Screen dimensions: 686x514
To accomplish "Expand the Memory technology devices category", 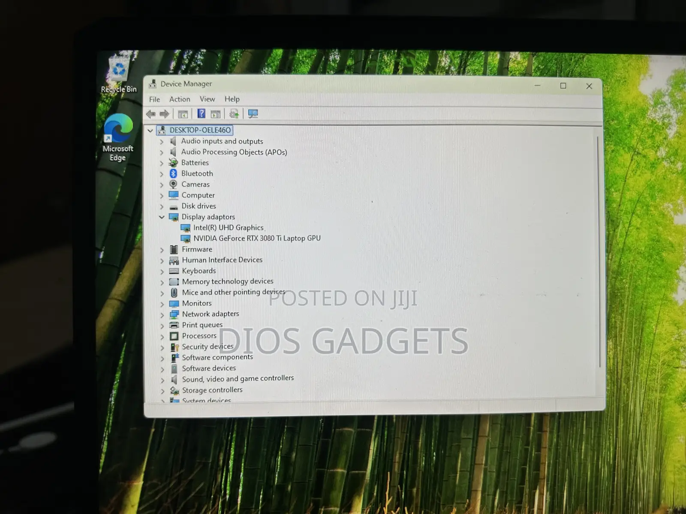I will coord(162,282).
